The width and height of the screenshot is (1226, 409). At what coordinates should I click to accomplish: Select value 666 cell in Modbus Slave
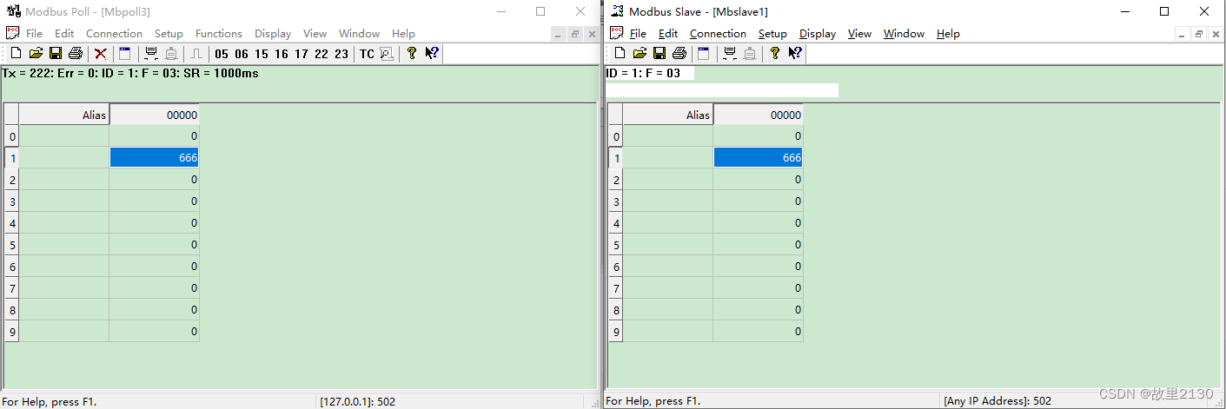(759, 158)
